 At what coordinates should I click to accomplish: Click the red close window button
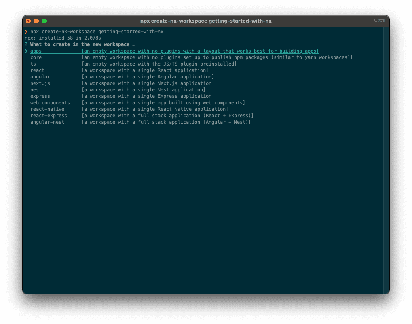(x=28, y=21)
